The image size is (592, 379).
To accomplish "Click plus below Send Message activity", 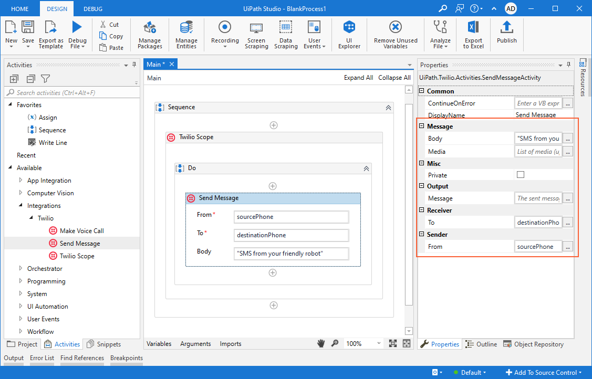I will point(273,272).
